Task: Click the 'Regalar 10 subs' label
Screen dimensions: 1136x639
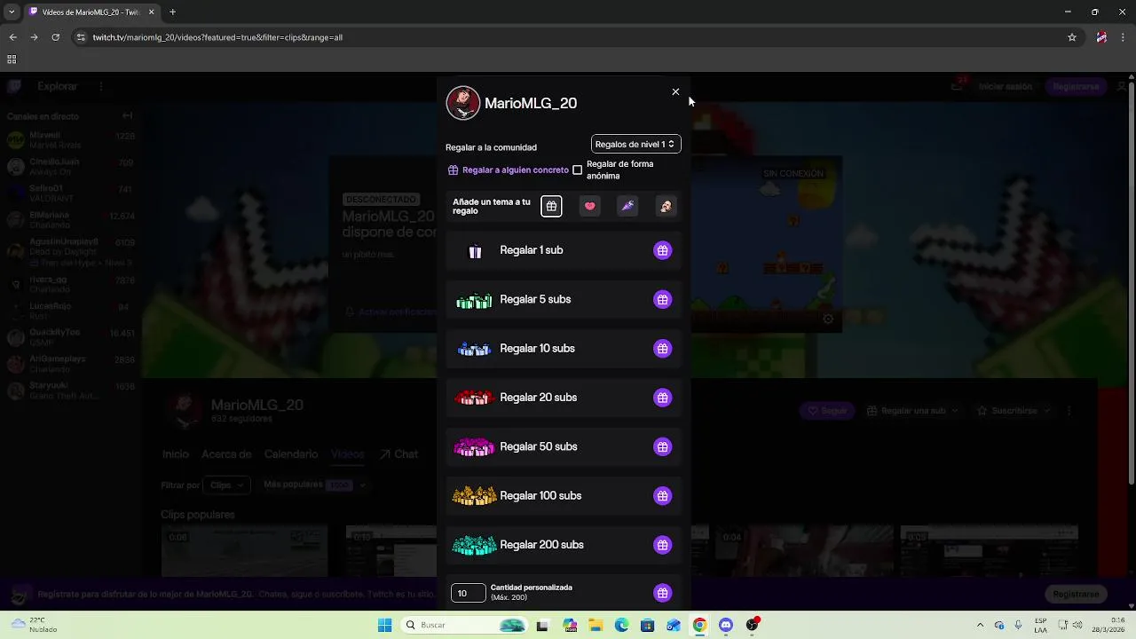Action: 537,349
